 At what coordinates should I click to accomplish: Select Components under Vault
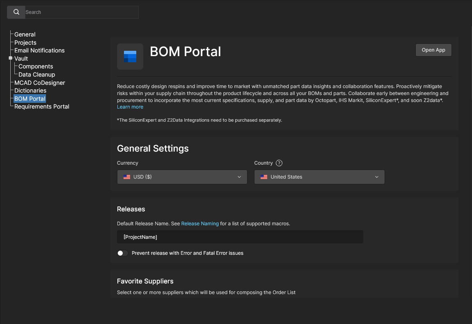[36, 66]
